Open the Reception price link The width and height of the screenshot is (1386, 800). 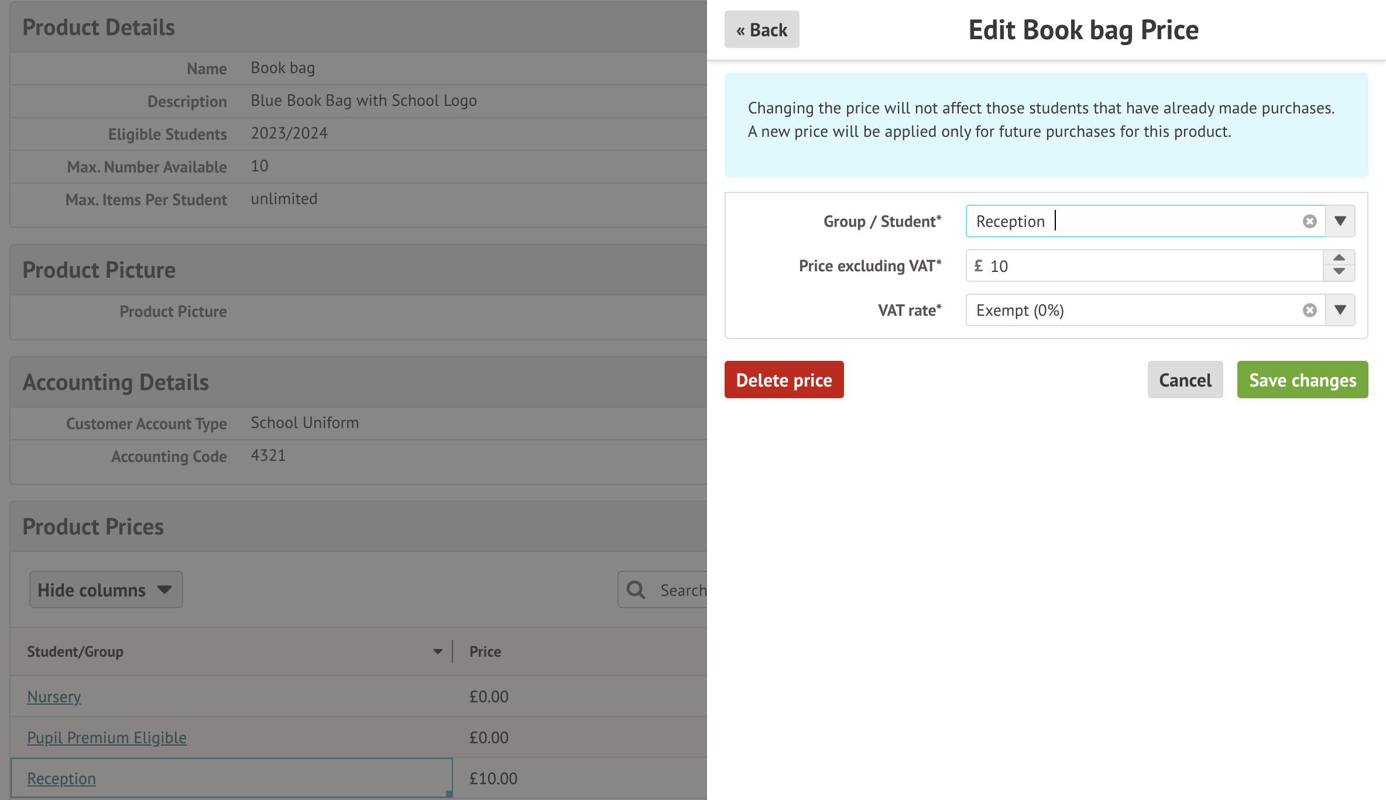61,778
